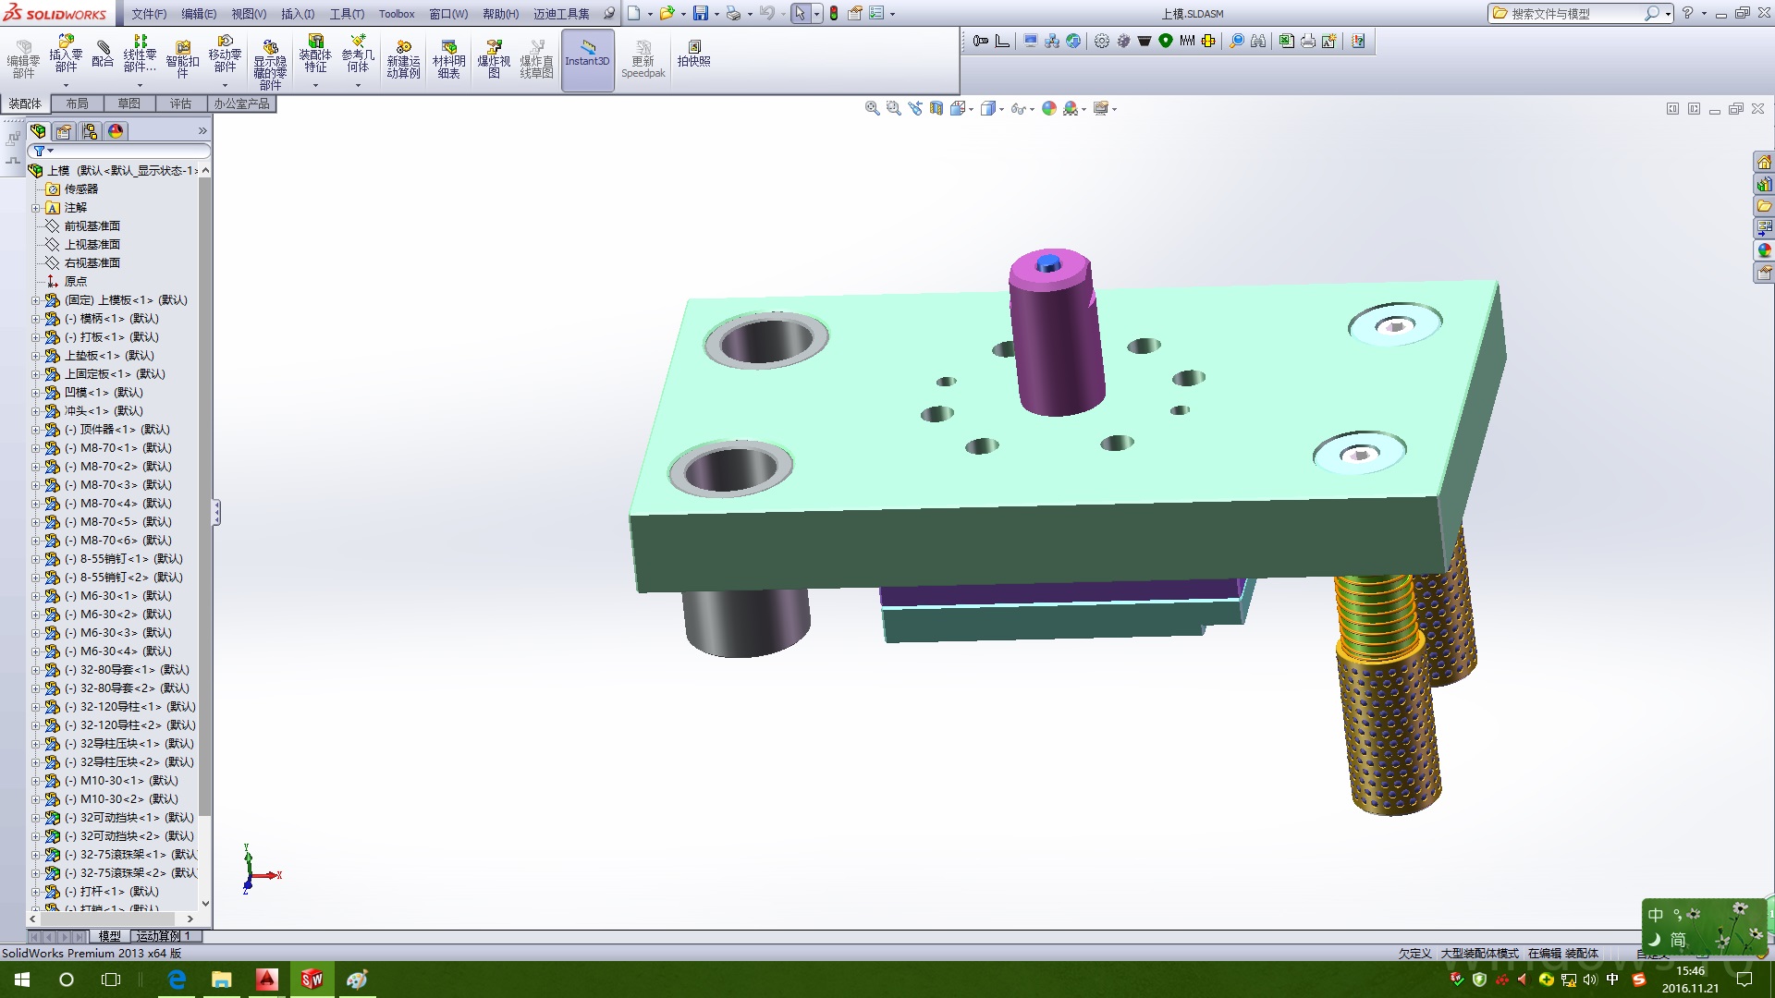The width and height of the screenshot is (1775, 998).
Task: Switch to the 评估 tab
Action: coord(180,103)
